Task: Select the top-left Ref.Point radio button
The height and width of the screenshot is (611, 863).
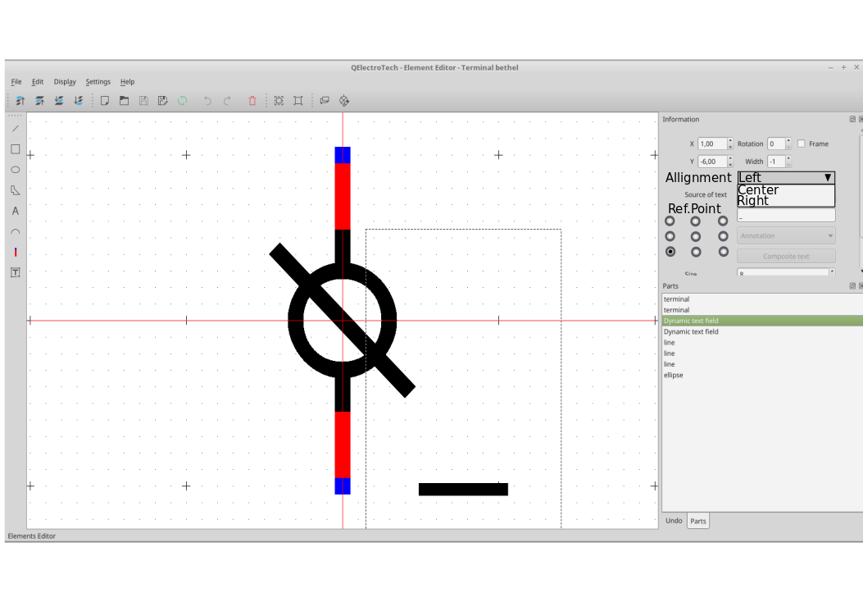Action: coord(670,221)
